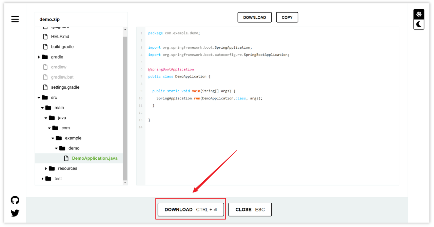Click the file tree scrollbar thumb
The image size is (434, 227).
point(125,108)
